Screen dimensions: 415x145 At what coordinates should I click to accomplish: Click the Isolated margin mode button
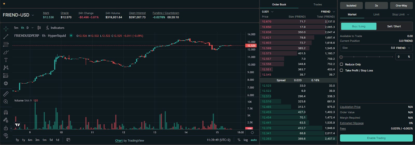tap(351, 5)
